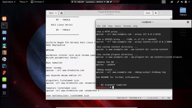
Task: Click 'wpscan --update' line in terminal
Action: click(105, 64)
